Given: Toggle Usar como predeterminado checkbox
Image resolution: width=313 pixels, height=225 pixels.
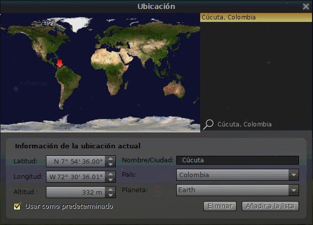Looking at the screenshot, I should (17, 206).
